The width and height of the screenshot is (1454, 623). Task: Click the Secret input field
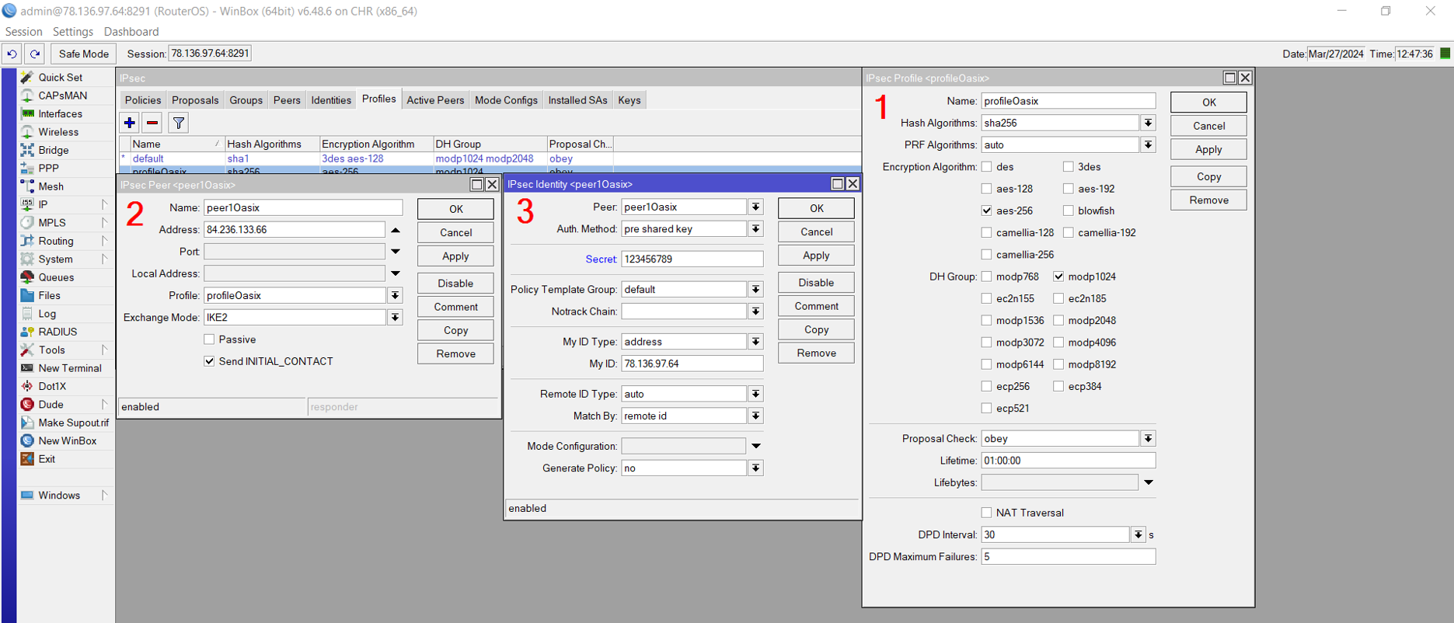click(692, 259)
